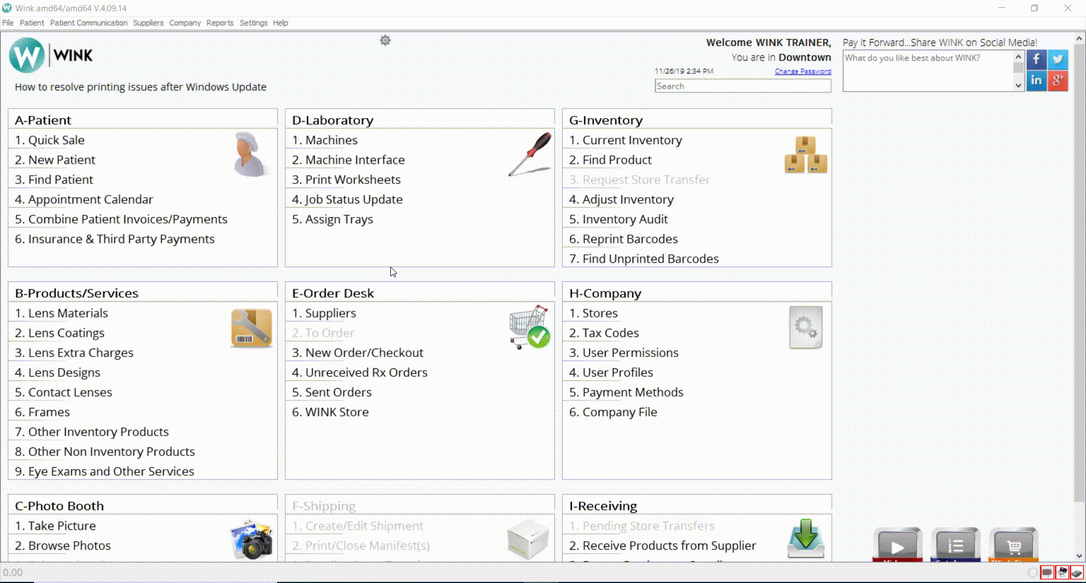Click the gears document icon in H-Company

point(806,328)
